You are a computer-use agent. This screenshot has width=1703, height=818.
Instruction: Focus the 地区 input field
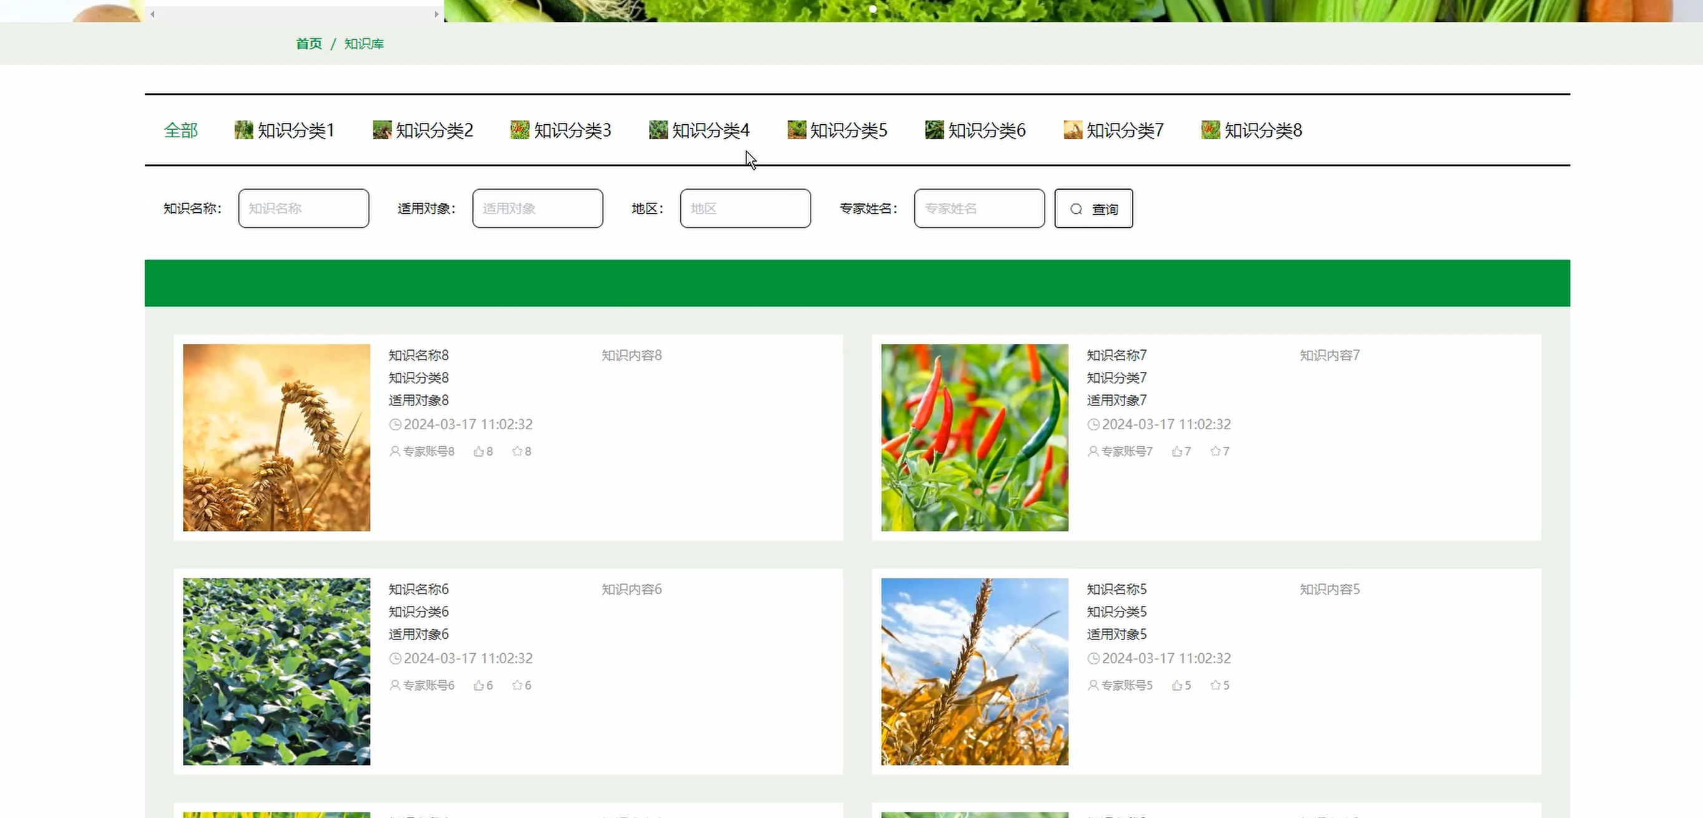pyautogui.click(x=745, y=209)
